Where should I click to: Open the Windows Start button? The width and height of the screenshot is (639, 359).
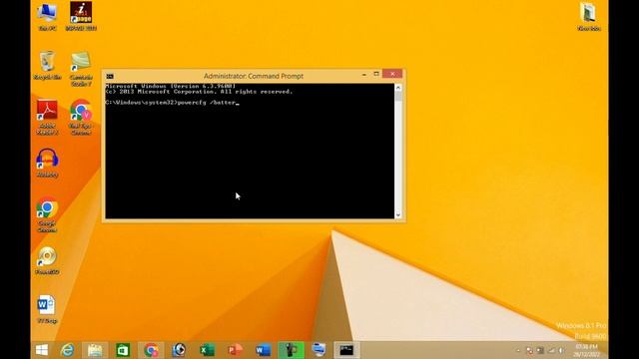42,350
